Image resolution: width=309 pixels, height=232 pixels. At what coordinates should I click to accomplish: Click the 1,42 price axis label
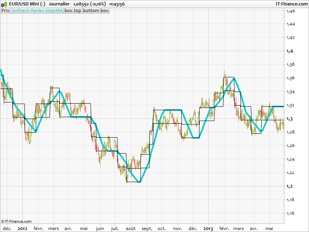tap(291, 38)
